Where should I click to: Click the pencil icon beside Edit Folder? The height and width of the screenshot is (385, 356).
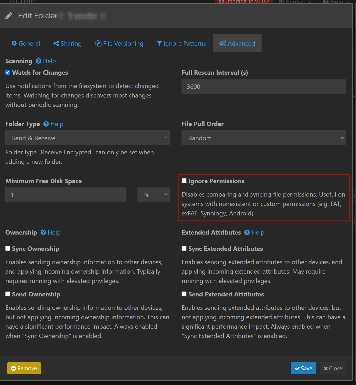click(9, 16)
